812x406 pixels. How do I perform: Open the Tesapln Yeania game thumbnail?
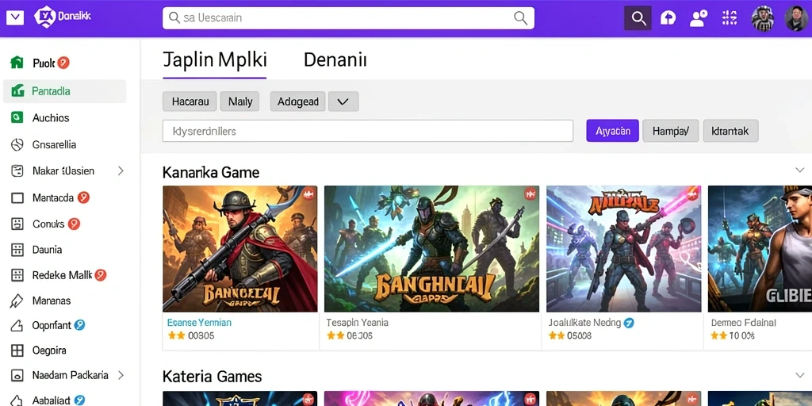pos(431,248)
